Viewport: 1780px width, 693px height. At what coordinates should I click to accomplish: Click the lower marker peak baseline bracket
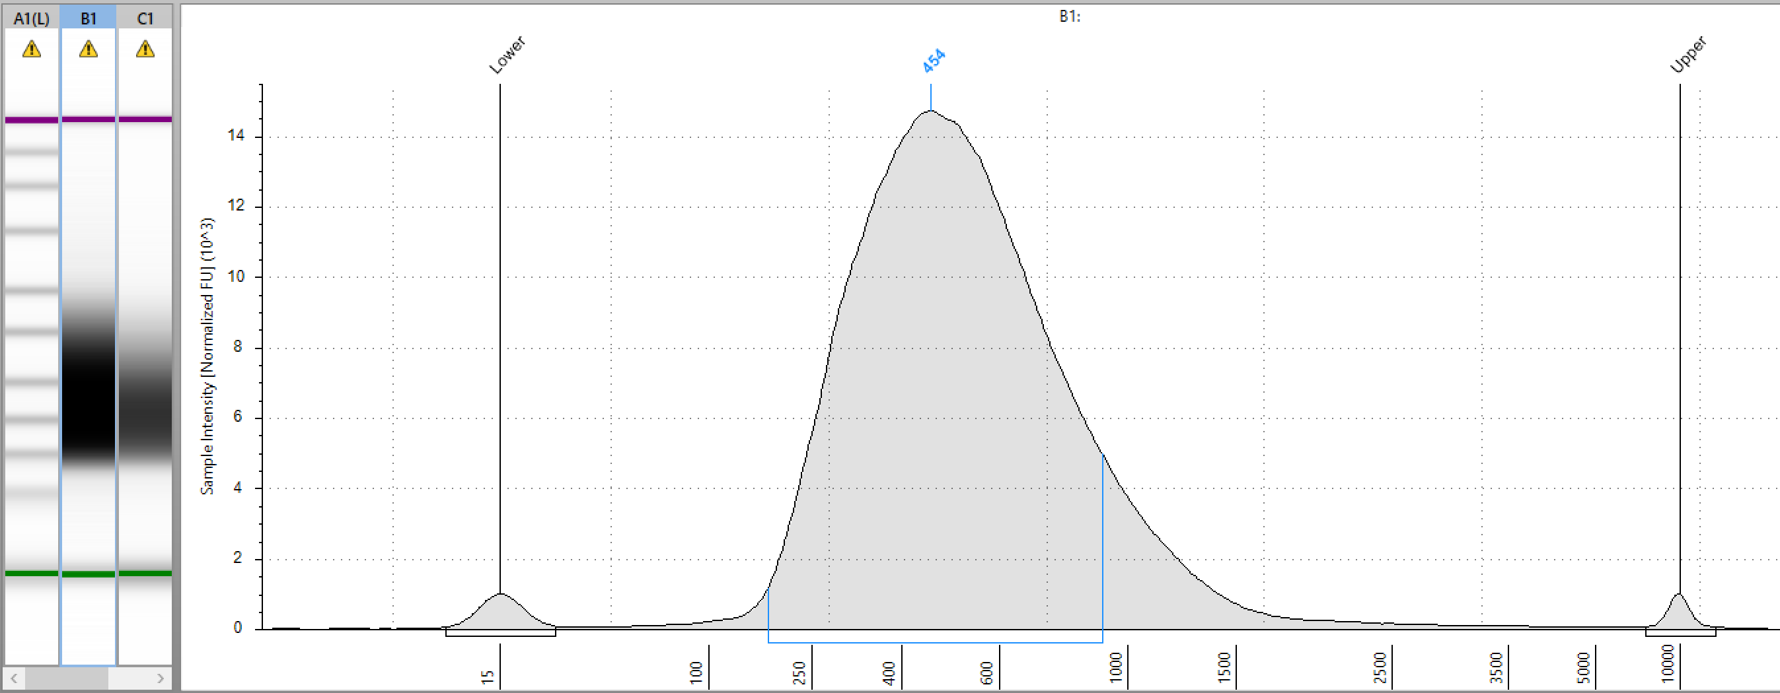(501, 632)
